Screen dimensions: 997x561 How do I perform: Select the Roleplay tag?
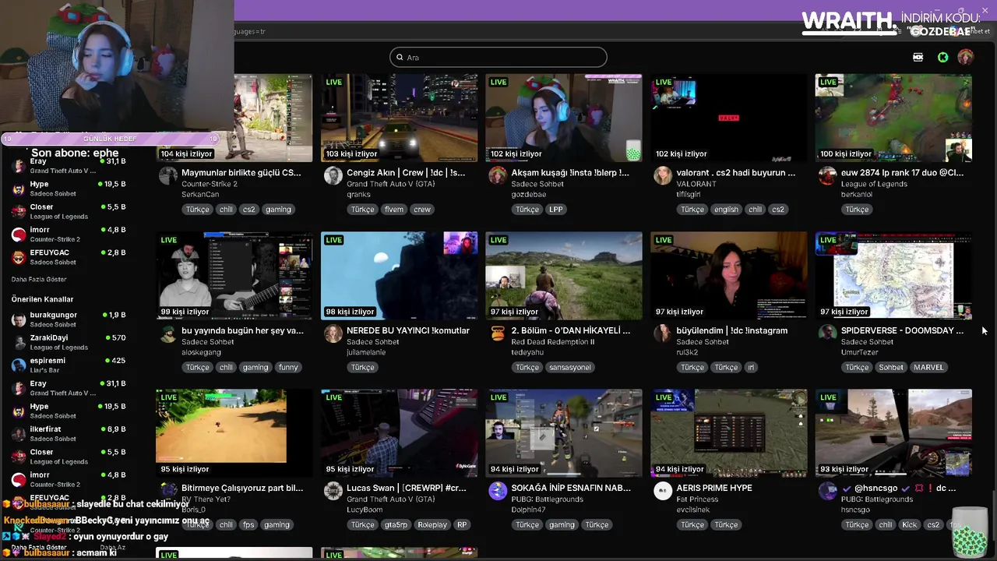432,524
